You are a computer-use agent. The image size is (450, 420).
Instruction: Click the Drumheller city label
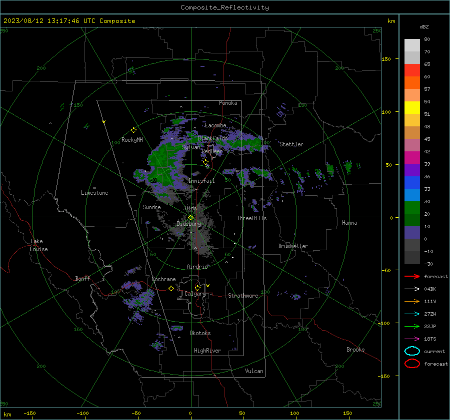293,246
